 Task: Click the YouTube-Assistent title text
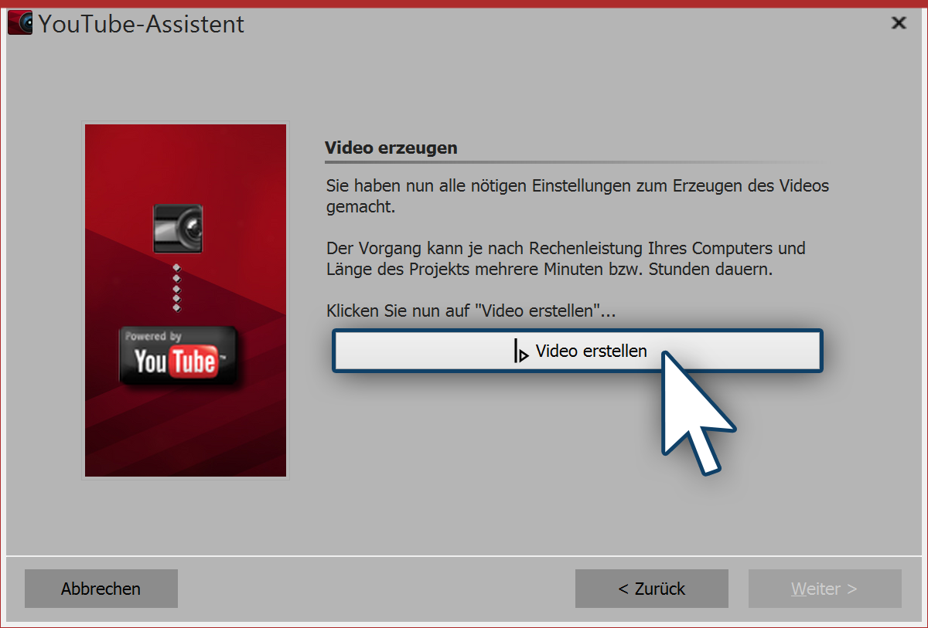coord(142,24)
